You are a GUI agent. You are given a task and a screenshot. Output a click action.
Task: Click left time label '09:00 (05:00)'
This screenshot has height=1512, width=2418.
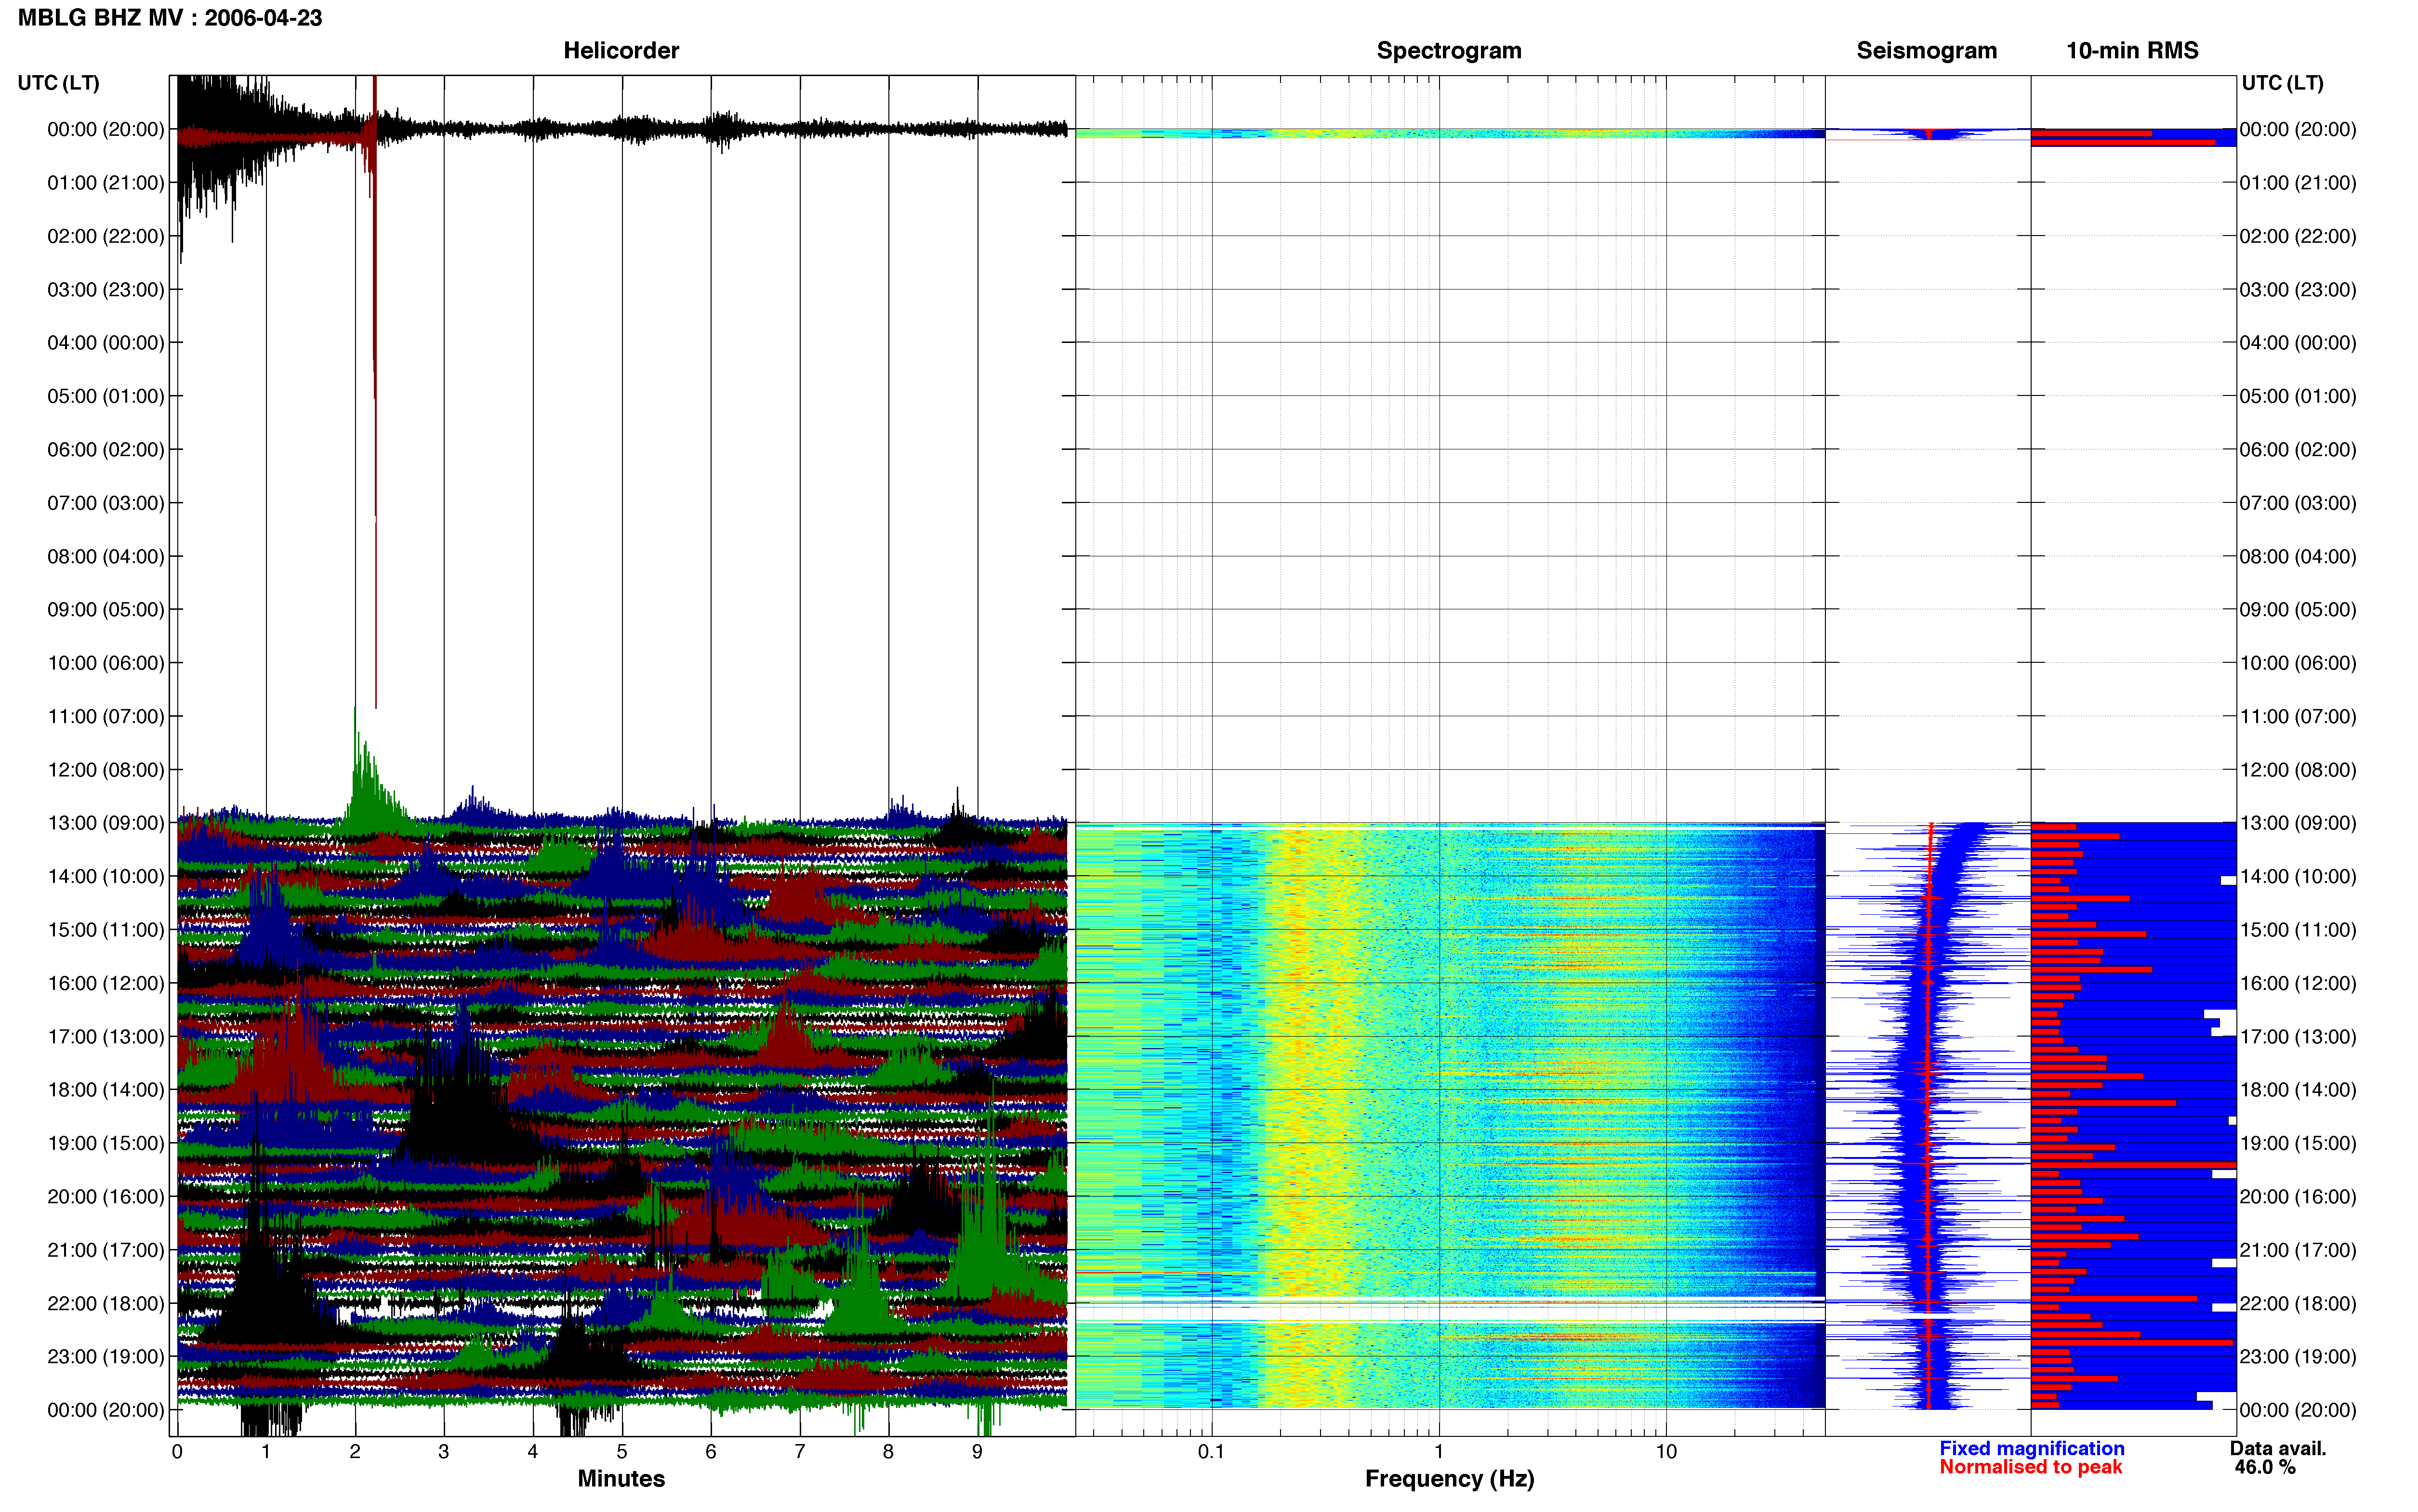tap(106, 610)
